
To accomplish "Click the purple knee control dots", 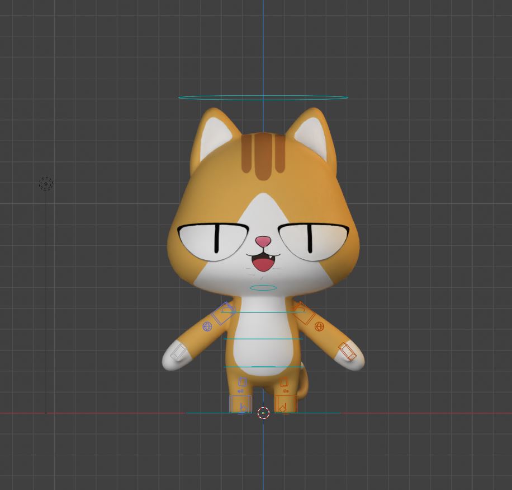I will (241, 391).
